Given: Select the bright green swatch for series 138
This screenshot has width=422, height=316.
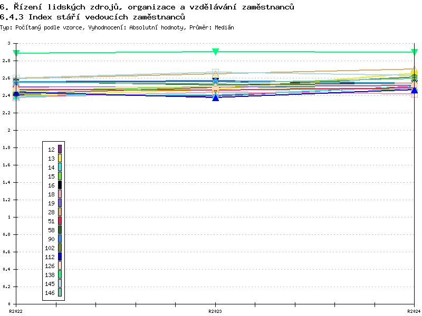Looking at the screenshot, I should point(60,274).
